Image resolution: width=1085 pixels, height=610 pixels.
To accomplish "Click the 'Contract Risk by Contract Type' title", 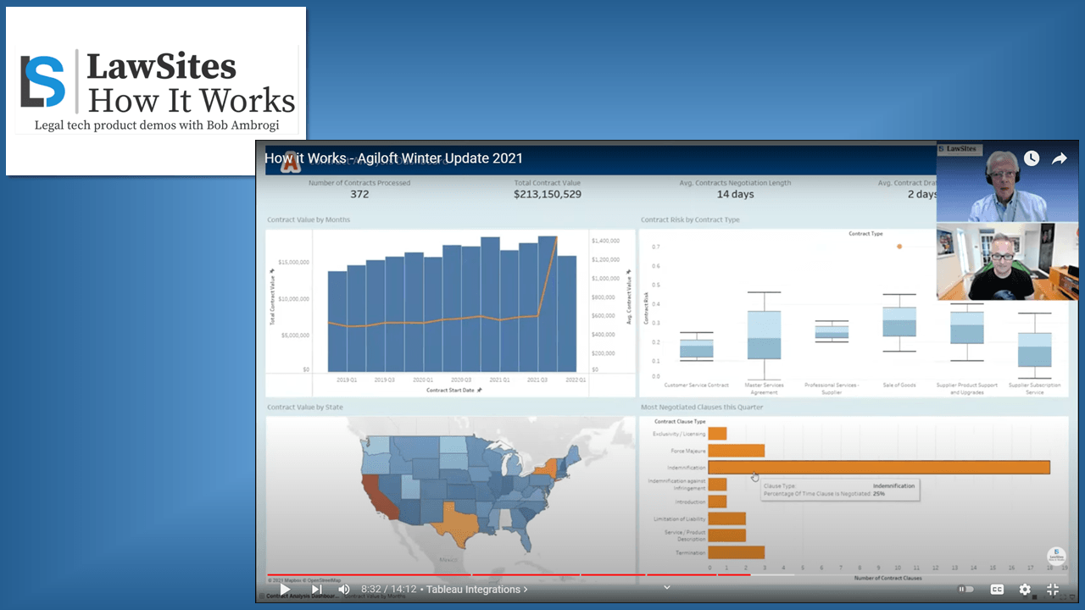I will [690, 219].
